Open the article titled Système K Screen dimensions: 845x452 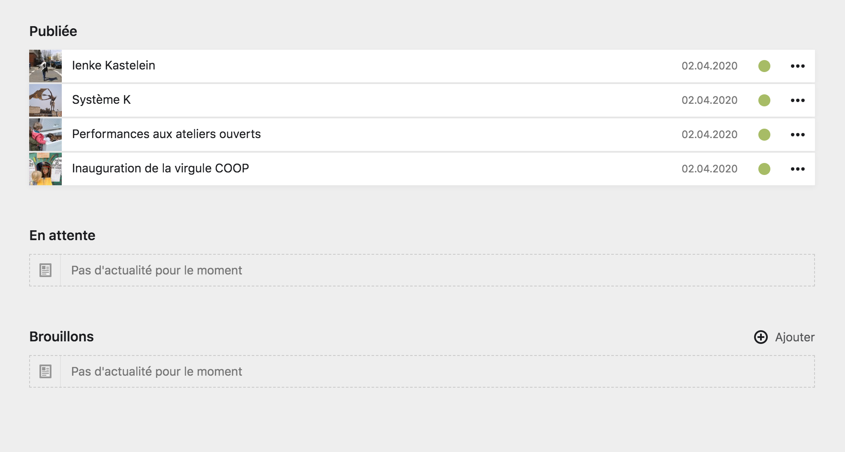101,100
